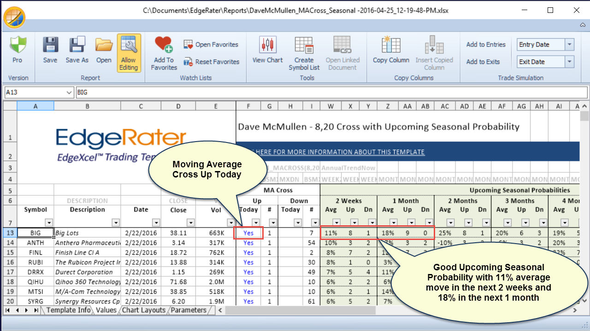
Task: Click the vertical scrollbar up arrow
Action: [584, 105]
